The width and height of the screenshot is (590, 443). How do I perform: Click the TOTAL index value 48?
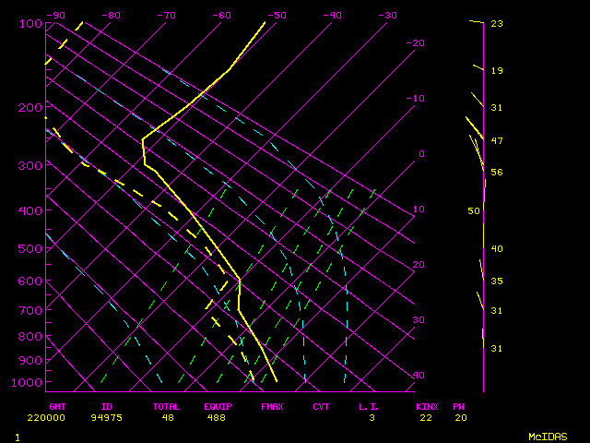coord(166,418)
